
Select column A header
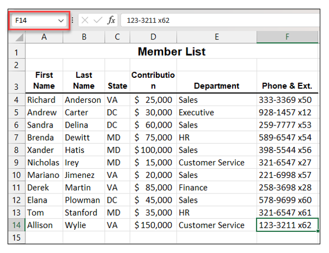tap(44, 37)
